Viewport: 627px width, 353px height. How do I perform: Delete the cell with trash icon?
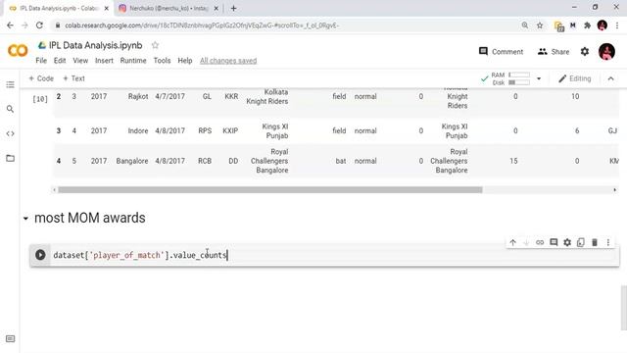pos(595,242)
